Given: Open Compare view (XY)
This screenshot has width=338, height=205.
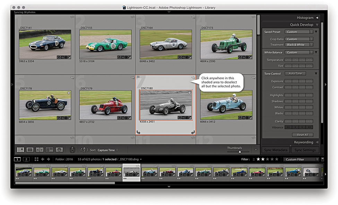Looking at the screenshot, I should coord(40,150).
